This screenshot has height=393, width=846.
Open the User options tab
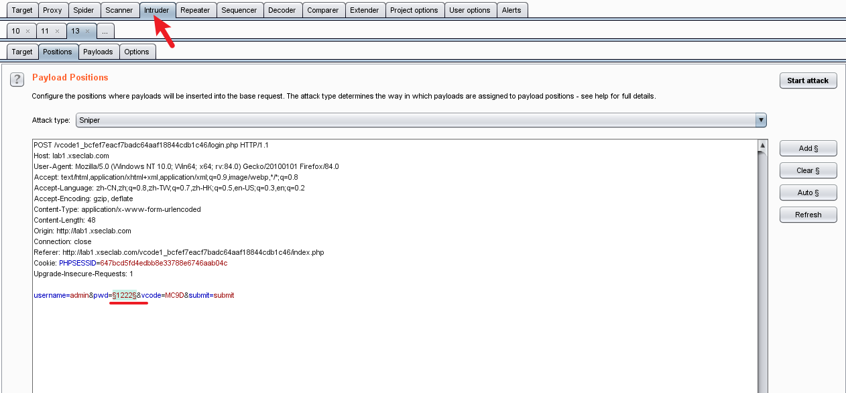click(470, 10)
